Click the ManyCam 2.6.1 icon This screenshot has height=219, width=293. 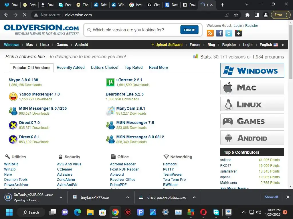(x=110, y=111)
